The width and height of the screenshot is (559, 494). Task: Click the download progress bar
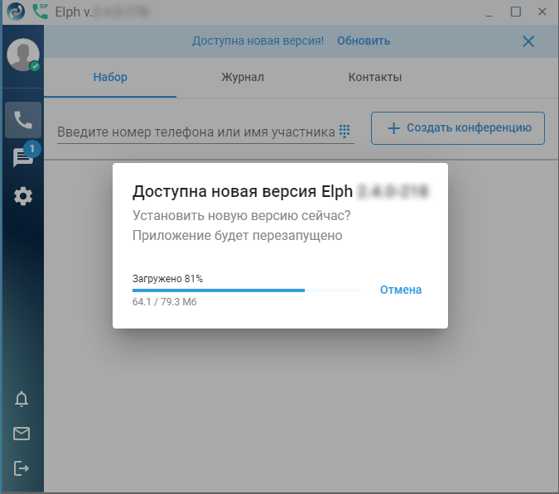(246, 290)
